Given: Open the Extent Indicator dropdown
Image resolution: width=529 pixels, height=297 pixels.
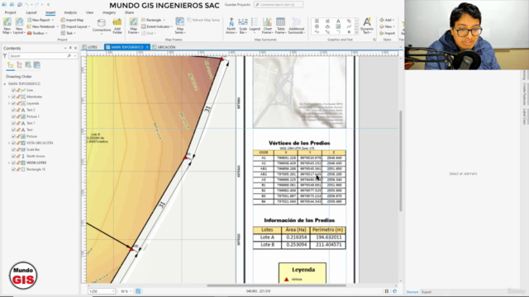Looking at the screenshot, I should click(172, 26).
